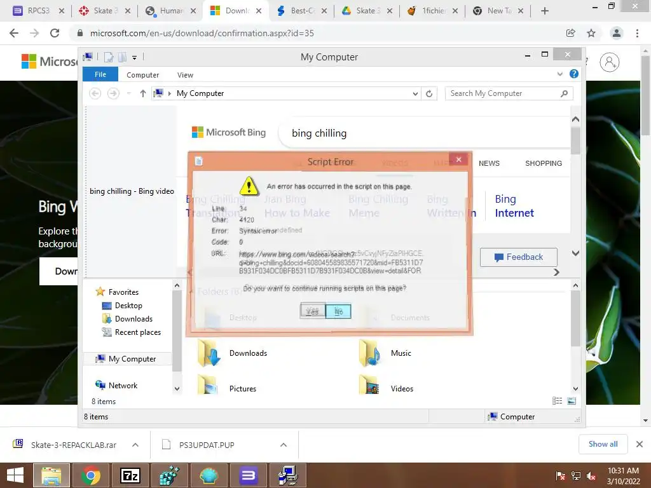Screen dimensions: 651x488
Task: Select the Videos folder icon
Action: (369, 384)
